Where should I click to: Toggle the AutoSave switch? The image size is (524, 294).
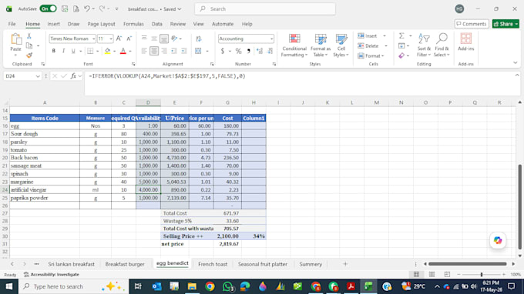click(x=48, y=9)
